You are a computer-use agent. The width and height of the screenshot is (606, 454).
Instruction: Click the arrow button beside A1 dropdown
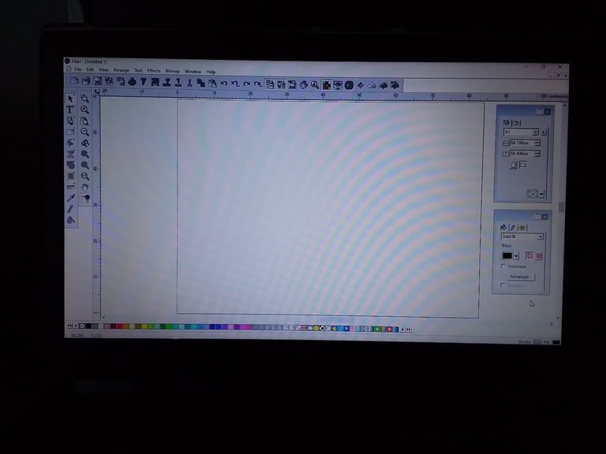tap(544, 132)
